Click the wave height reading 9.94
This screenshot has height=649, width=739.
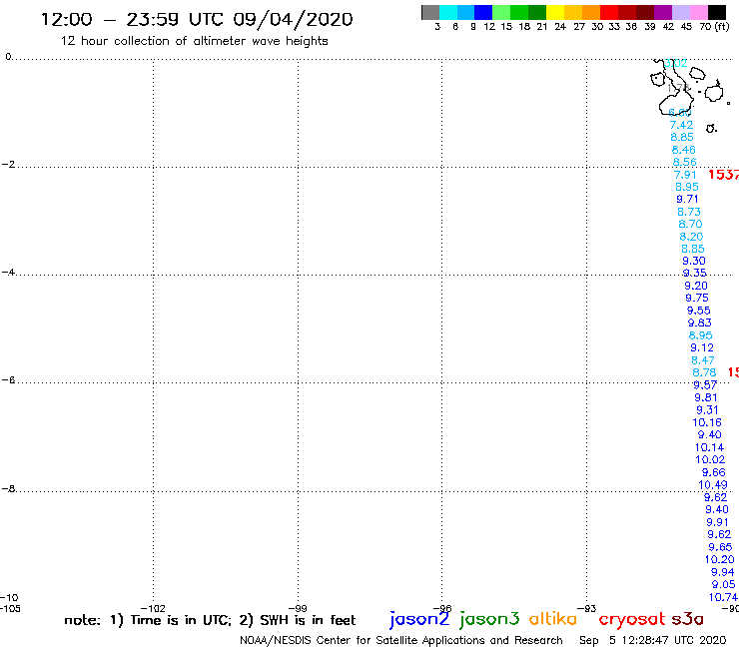(x=723, y=572)
